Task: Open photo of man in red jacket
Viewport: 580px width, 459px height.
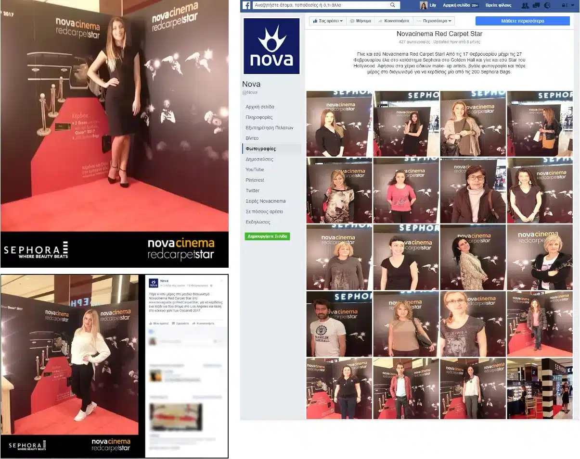Action: [x=406, y=388]
